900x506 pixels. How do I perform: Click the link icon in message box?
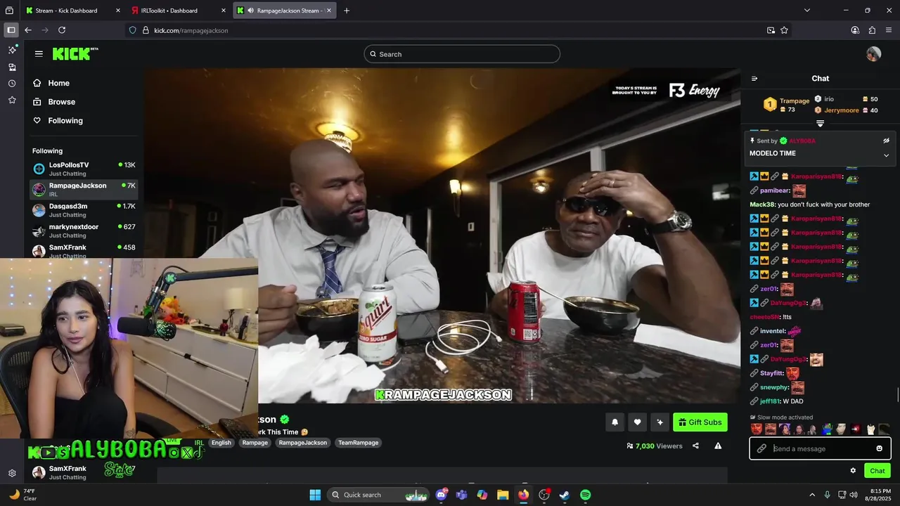(x=761, y=448)
